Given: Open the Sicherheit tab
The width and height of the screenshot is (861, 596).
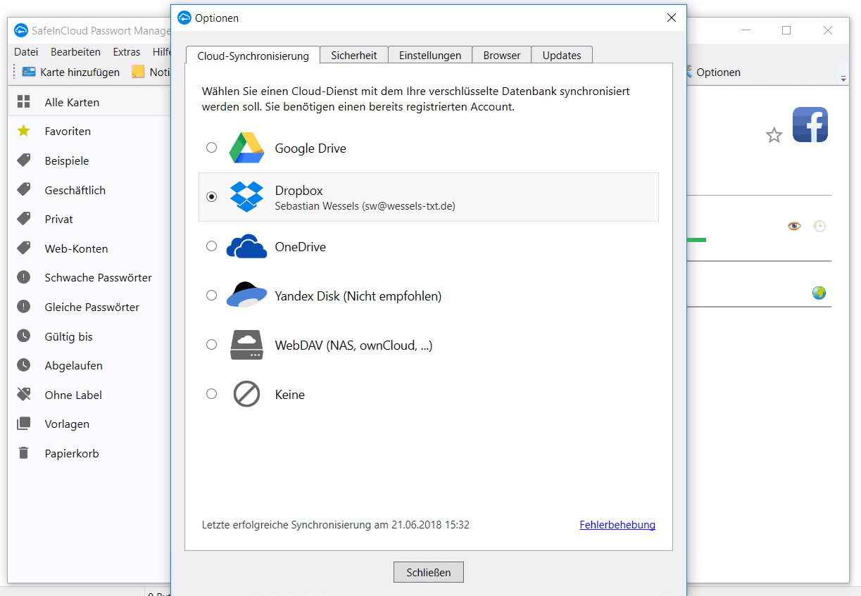Looking at the screenshot, I should (x=354, y=55).
